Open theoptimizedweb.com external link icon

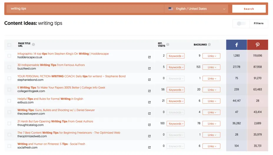click(149, 136)
